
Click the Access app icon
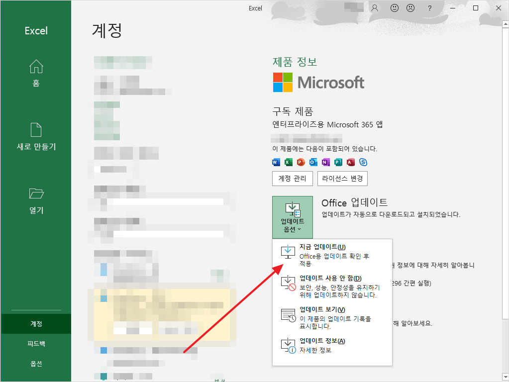[x=351, y=162]
